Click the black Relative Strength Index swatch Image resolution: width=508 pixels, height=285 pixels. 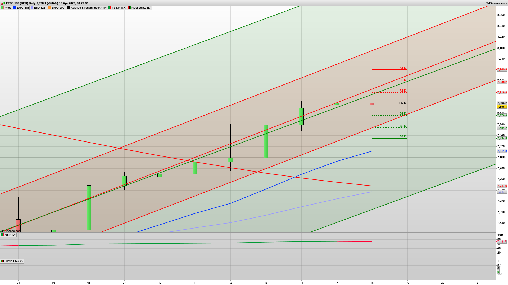click(69, 8)
